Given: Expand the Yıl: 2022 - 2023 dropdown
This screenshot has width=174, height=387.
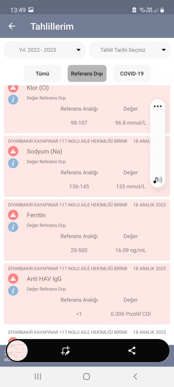Looking at the screenshot, I should pos(44,50).
